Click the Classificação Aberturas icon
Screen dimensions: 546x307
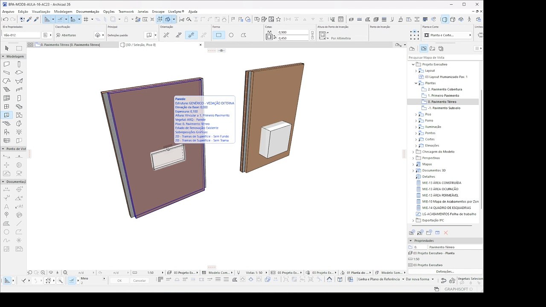(58, 35)
